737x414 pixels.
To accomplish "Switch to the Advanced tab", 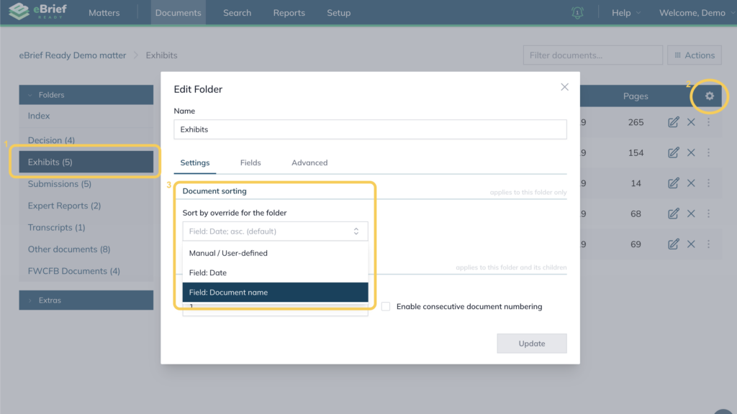I will click(x=309, y=163).
